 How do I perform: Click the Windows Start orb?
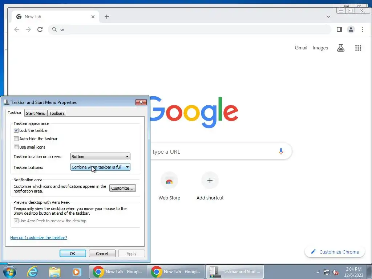(10, 272)
